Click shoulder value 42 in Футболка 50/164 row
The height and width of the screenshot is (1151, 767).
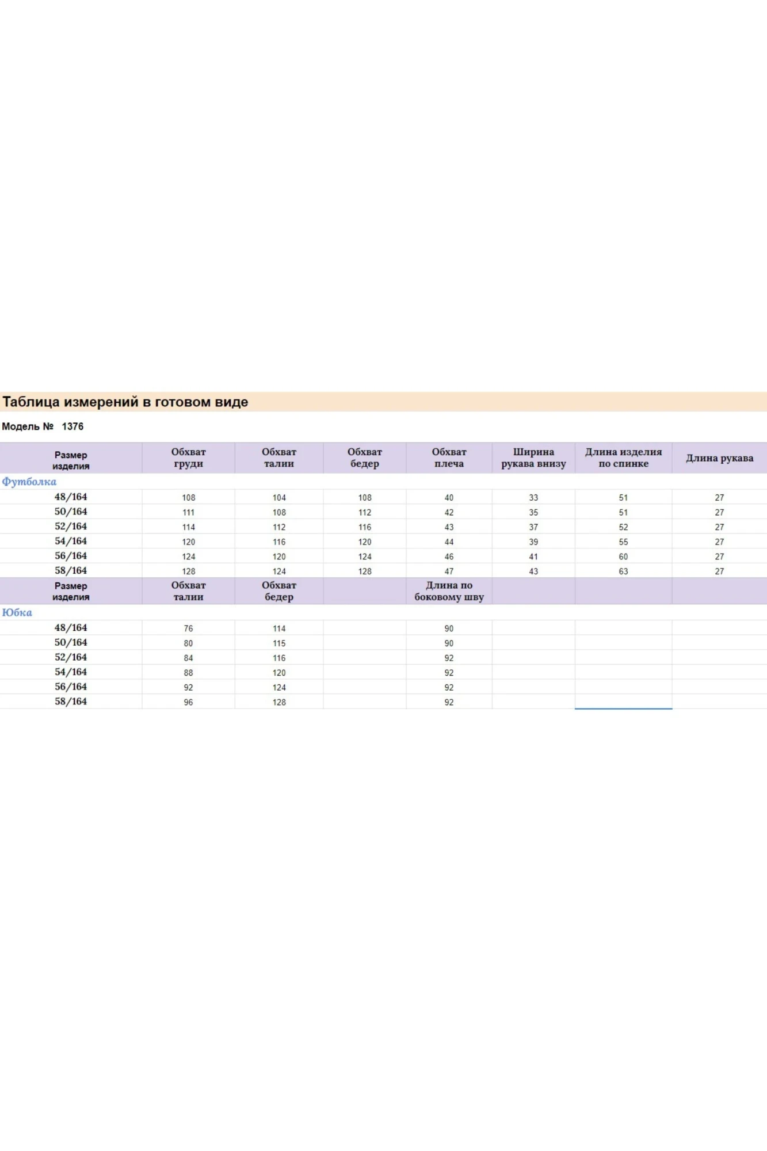click(449, 512)
